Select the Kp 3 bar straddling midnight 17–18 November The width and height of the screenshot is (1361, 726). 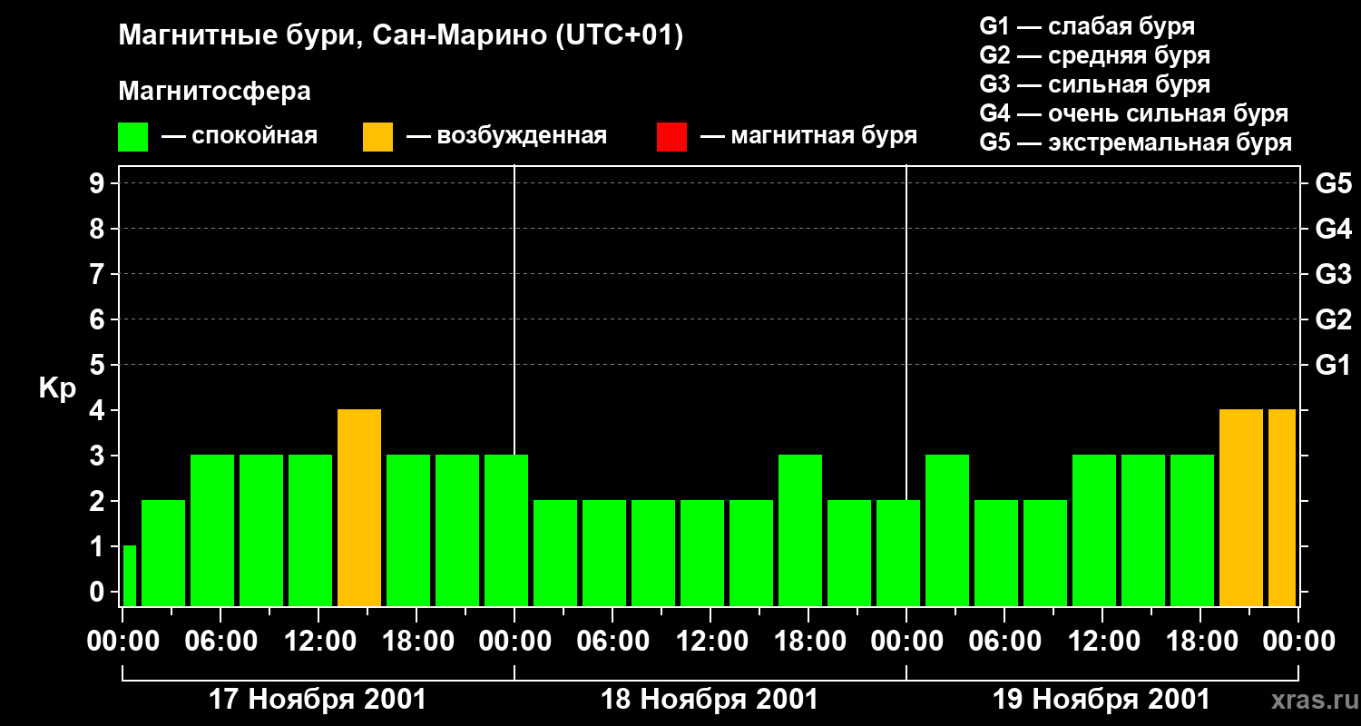tap(506, 530)
